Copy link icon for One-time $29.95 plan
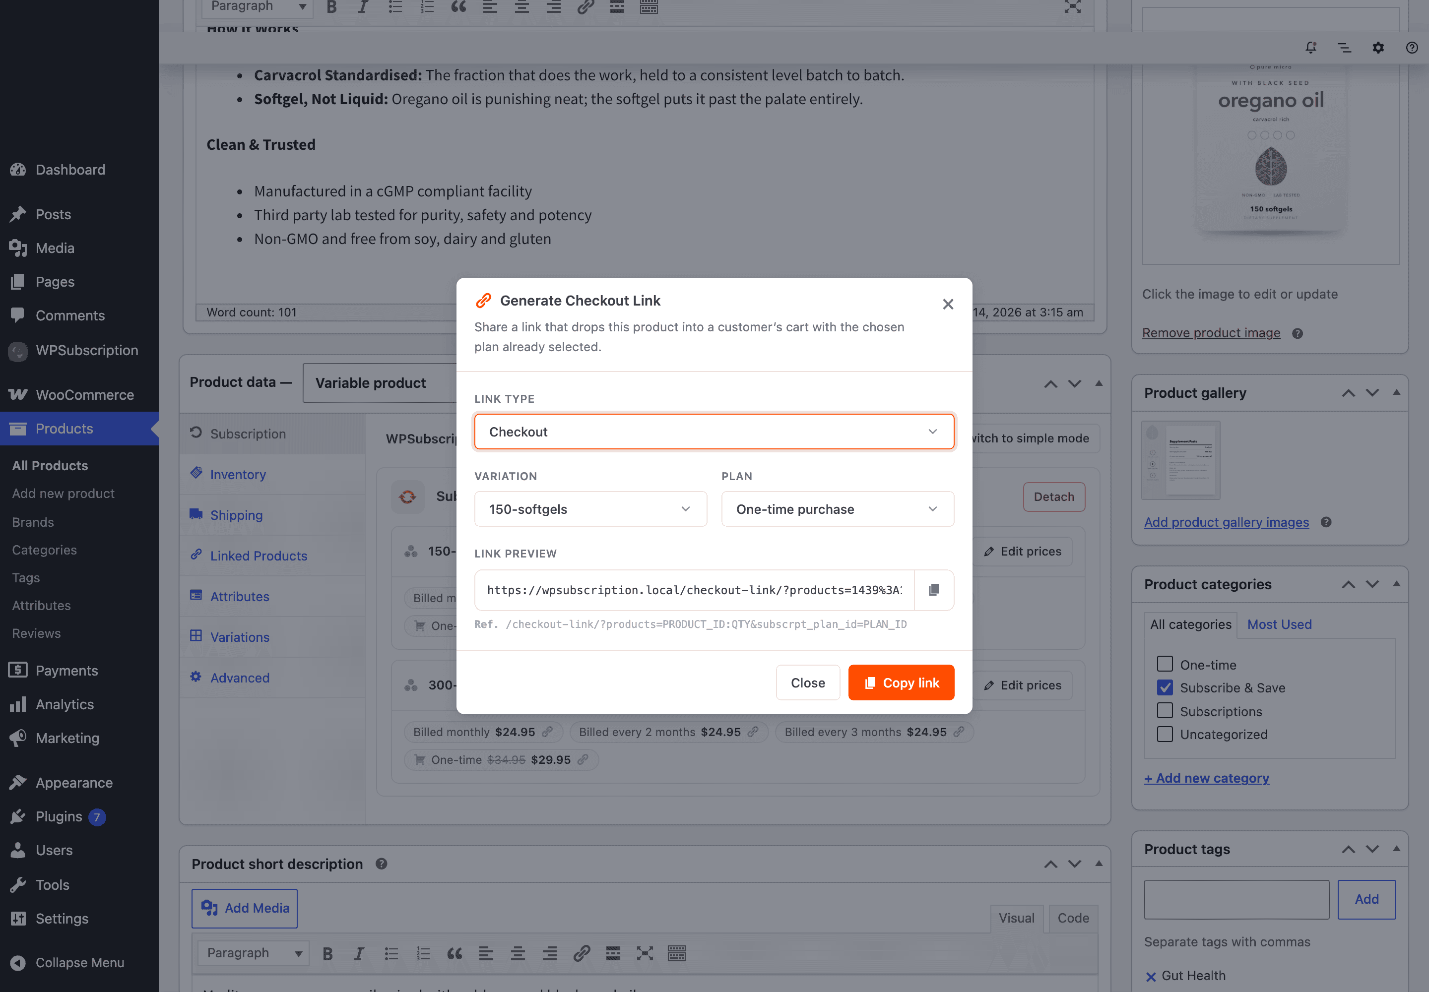Screen dimensions: 1429x992 point(583,759)
